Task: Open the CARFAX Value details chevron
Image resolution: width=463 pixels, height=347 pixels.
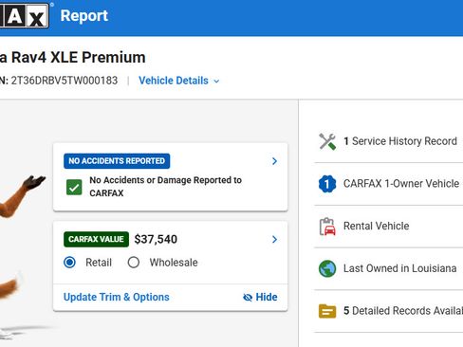Action: tap(274, 239)
